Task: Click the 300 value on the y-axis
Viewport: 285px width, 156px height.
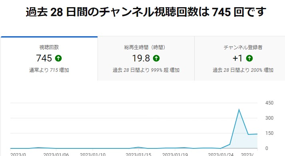Action: tap(269, 118)
